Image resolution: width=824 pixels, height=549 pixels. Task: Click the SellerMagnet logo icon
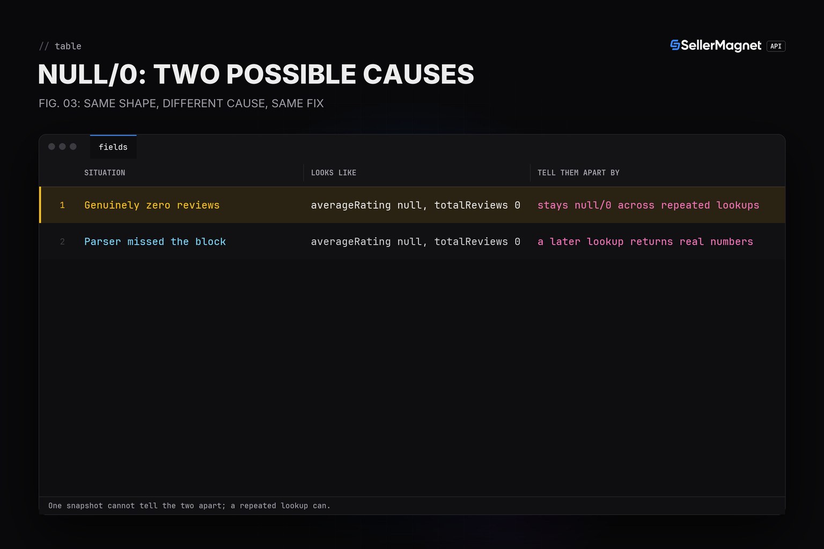pyautogui.click(x=675, y=46)
